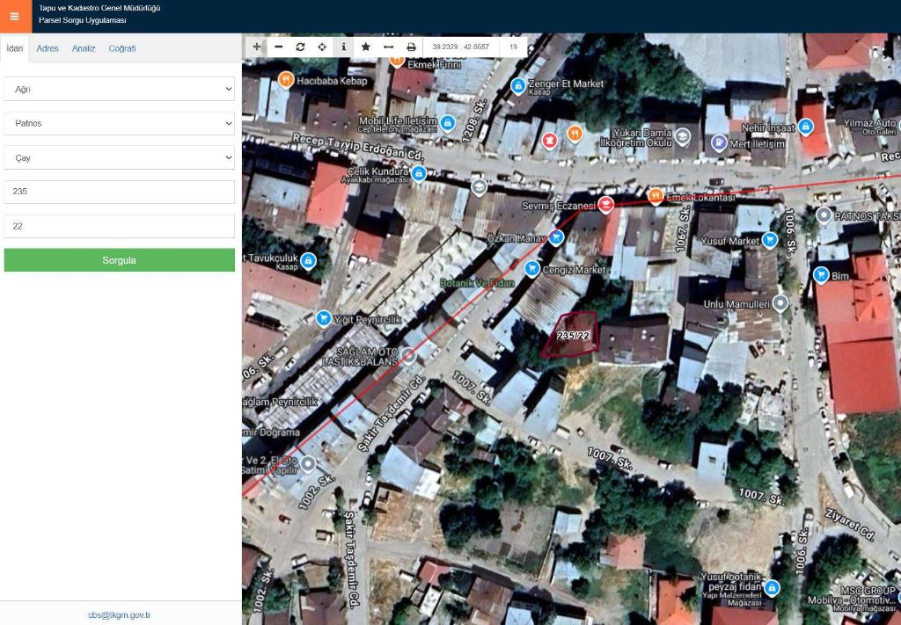
Task: Click the coordinates readout 39.2329 : 42.8657
Action: pyautogui.click(x=460, y=47)
